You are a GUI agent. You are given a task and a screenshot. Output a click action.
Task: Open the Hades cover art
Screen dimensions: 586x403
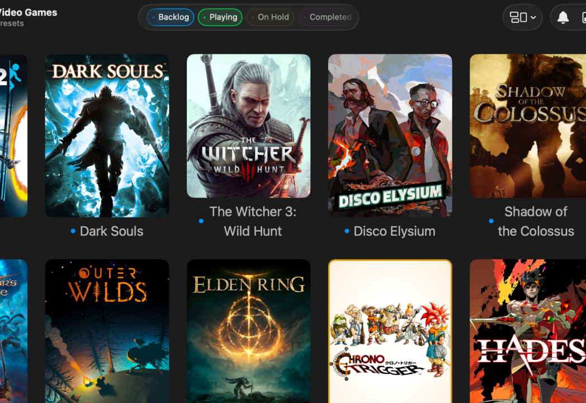coord(528,331)
